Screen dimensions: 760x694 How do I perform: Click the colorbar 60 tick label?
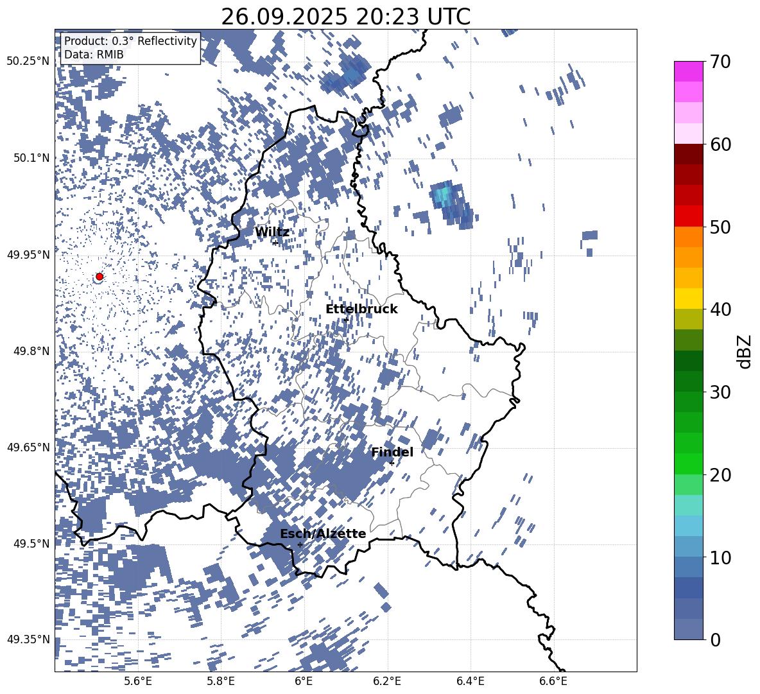click(x=721, y=144)
